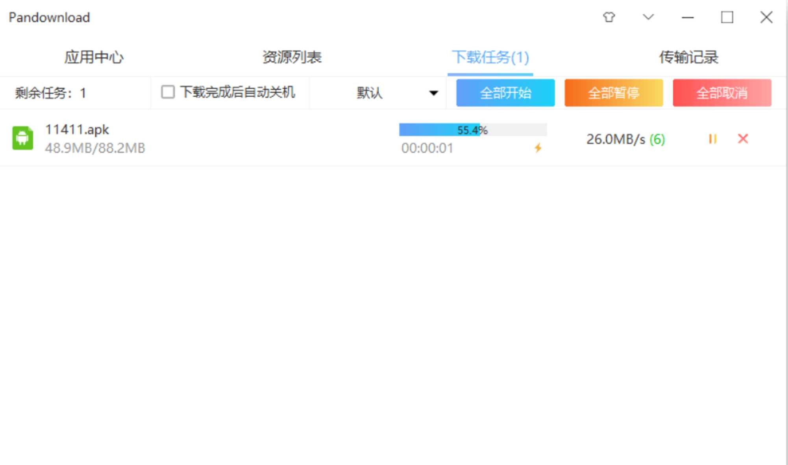The image size is (788, 465).
Task: Cancel the 11411.apk download with red X
Action: click(x=743, y=138)
